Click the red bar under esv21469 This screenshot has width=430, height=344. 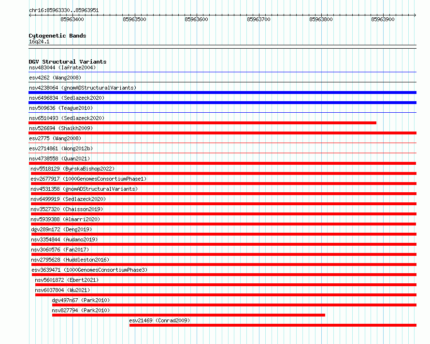273,325
